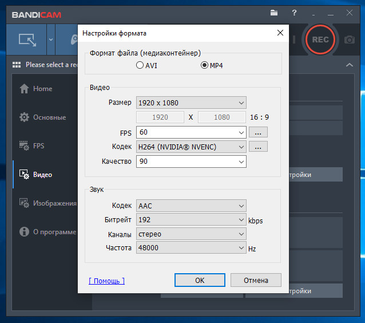Take a screenshot with the camera icon
This screenshot has height=323, width=365.
coord(349,40)
